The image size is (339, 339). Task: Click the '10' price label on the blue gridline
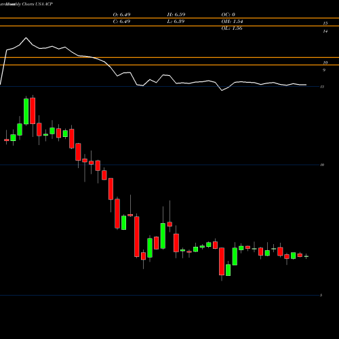[x=322, y=165]
